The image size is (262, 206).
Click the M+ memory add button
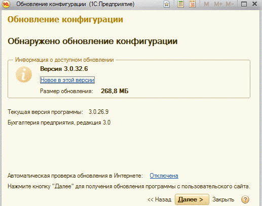click(218, 4)
